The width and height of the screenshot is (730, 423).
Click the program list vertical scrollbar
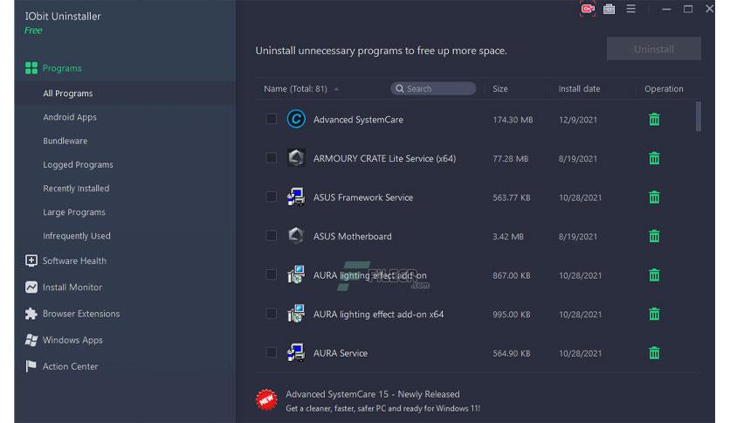tap(699, 116)
